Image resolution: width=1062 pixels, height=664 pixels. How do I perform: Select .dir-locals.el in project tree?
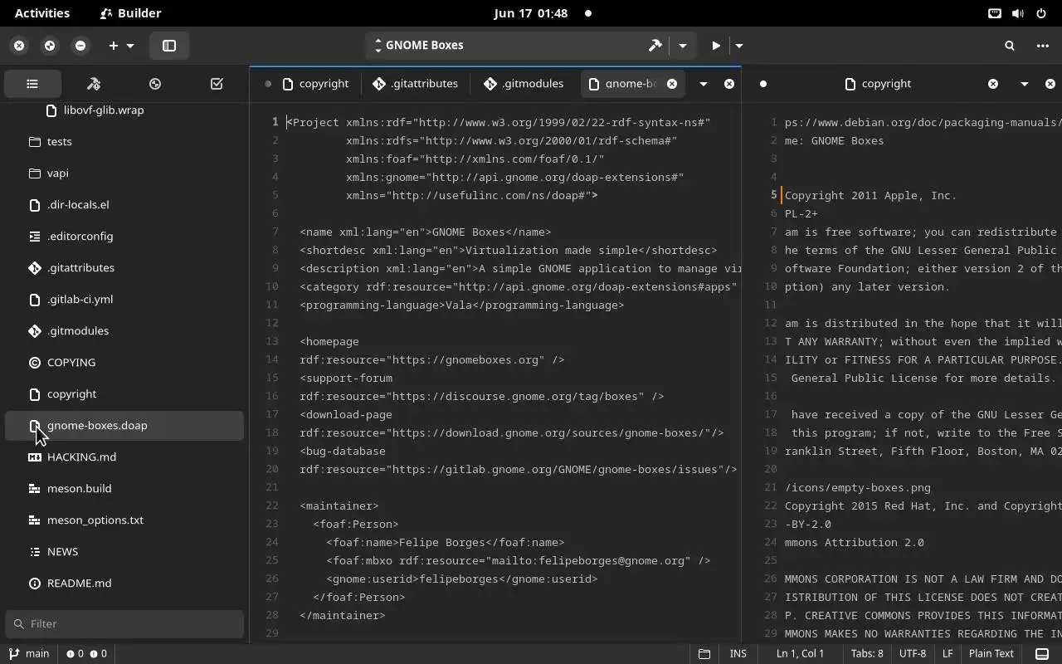(x=124, y=205)
